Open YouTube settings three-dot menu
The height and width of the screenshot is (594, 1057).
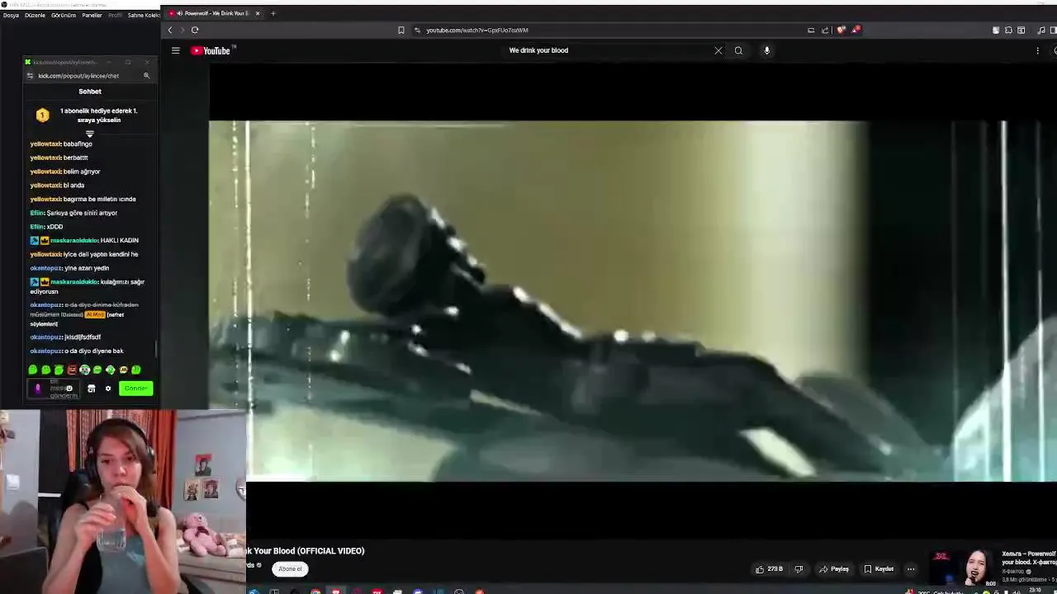[1038, 50]
